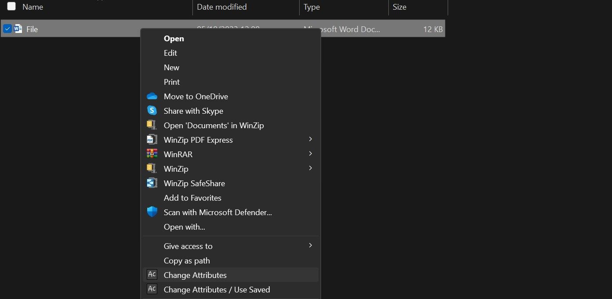
Task: Click the WinZip icon beside 'Open Documents in WinZip'
Action: pyautogui.click(x=152, y=125)
